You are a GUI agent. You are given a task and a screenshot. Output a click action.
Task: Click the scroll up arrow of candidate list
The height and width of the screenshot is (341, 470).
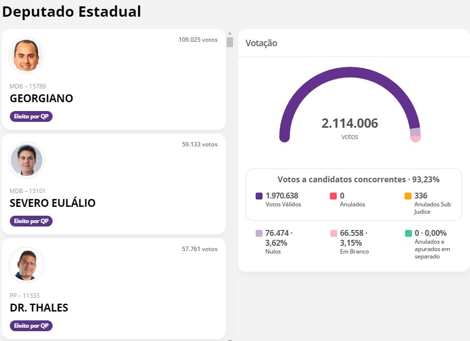[x=230, y=33]
